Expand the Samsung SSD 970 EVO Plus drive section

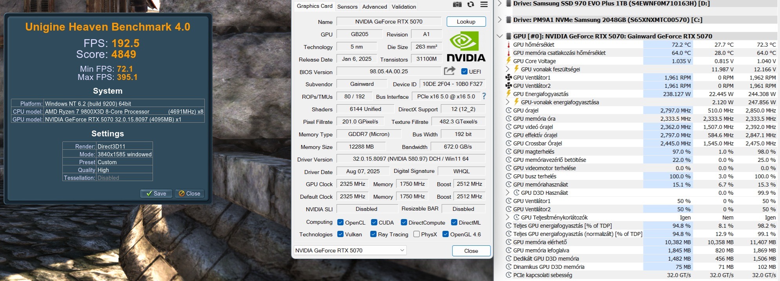(x=500, y=4)
